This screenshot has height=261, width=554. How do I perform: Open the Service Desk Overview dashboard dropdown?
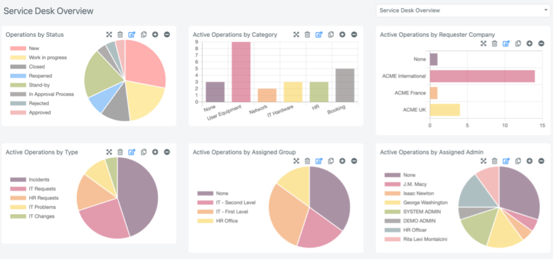(463, 11)
